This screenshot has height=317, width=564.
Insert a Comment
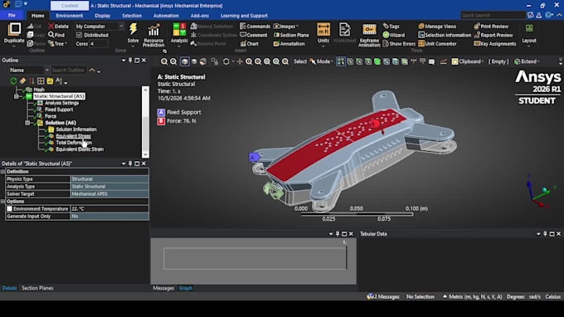[x=254, y=35]
